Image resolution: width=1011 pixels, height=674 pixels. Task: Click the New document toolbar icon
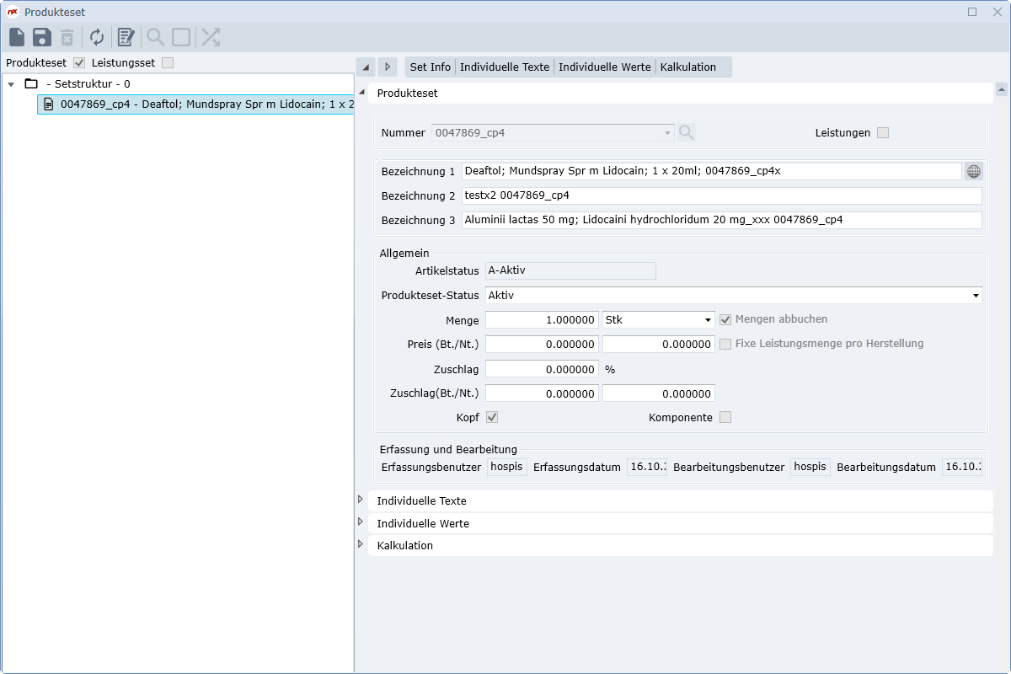click(x=17, y=37)
